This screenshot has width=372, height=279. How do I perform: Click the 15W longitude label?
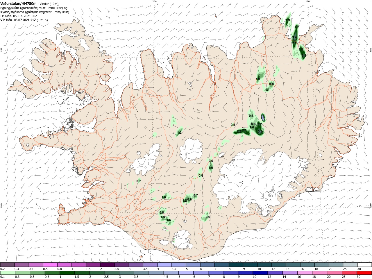pos(308,1)
